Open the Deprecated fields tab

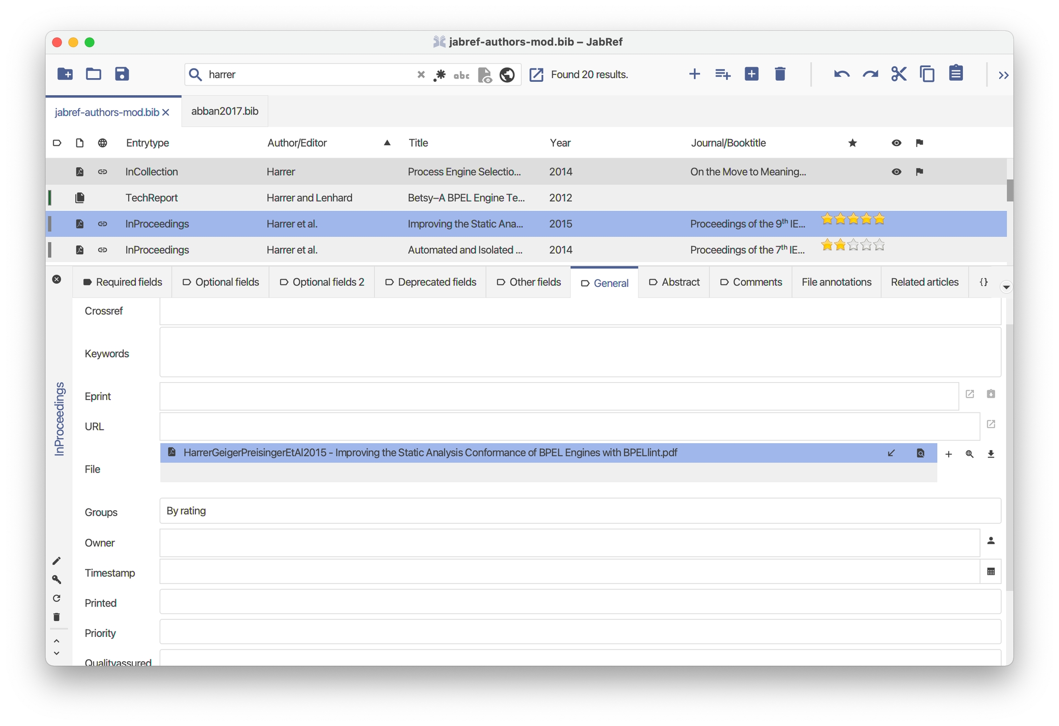(430, 282)
